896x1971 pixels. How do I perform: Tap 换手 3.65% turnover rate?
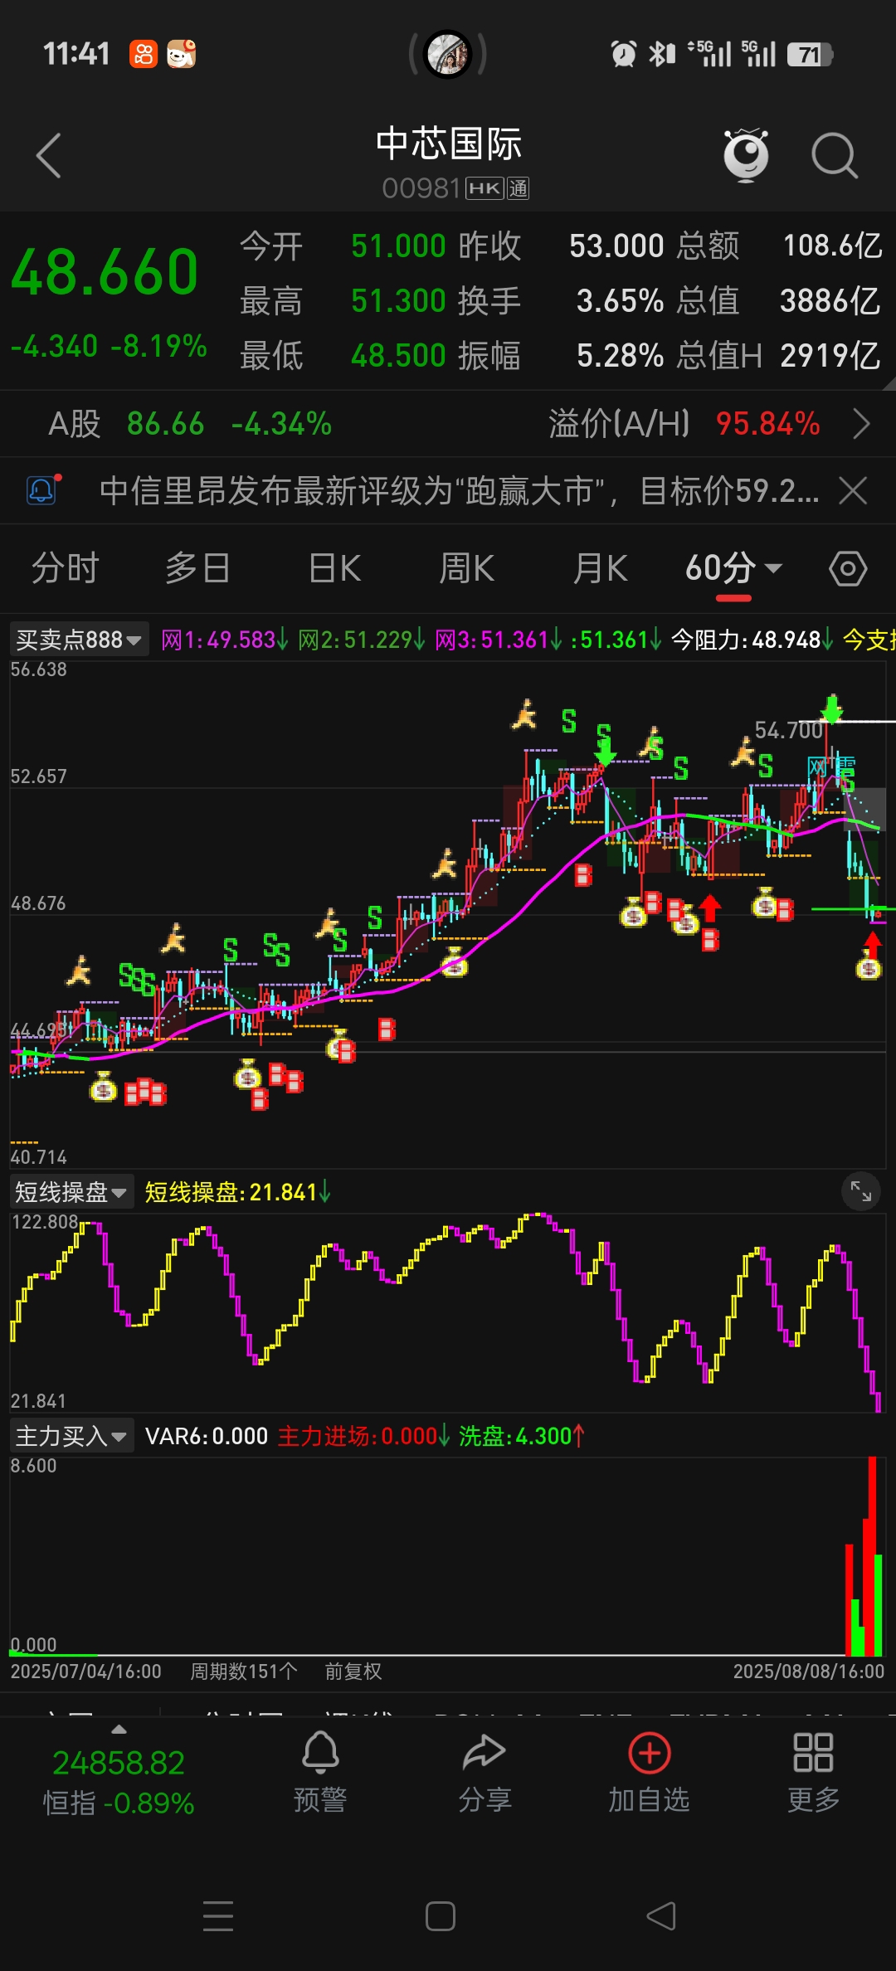(561, 301)
